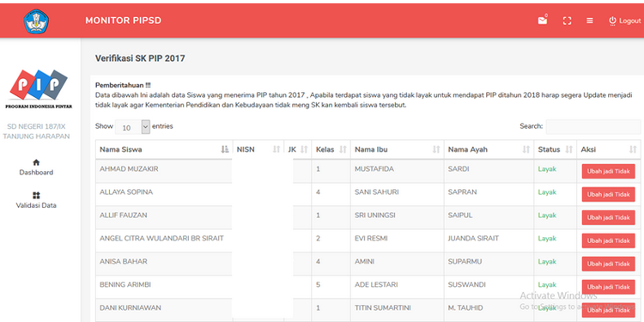The width and height of the screenshot is (644, 322).
Task: Click father name SUPARMU
Action: tap(465, 261)
